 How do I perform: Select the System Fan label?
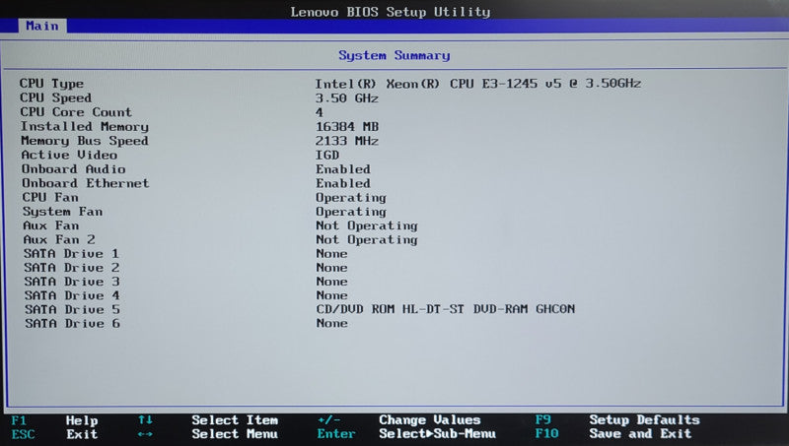(62, 212)
